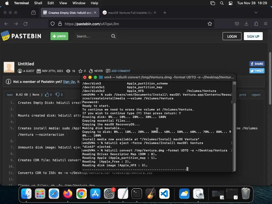272x204 pixels.
Task: Close the Creates Empty Disk tab
Action: tap(95, 12)
